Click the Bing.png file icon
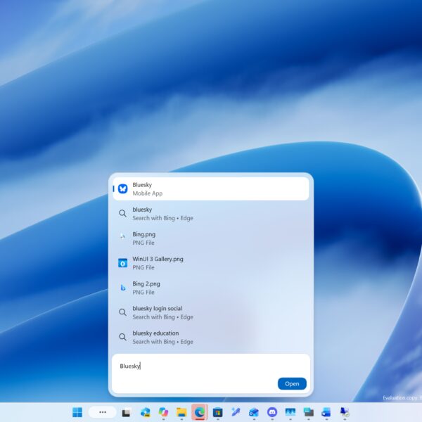The width and height of the screenshot is (422, 422). tap(122, 236)
